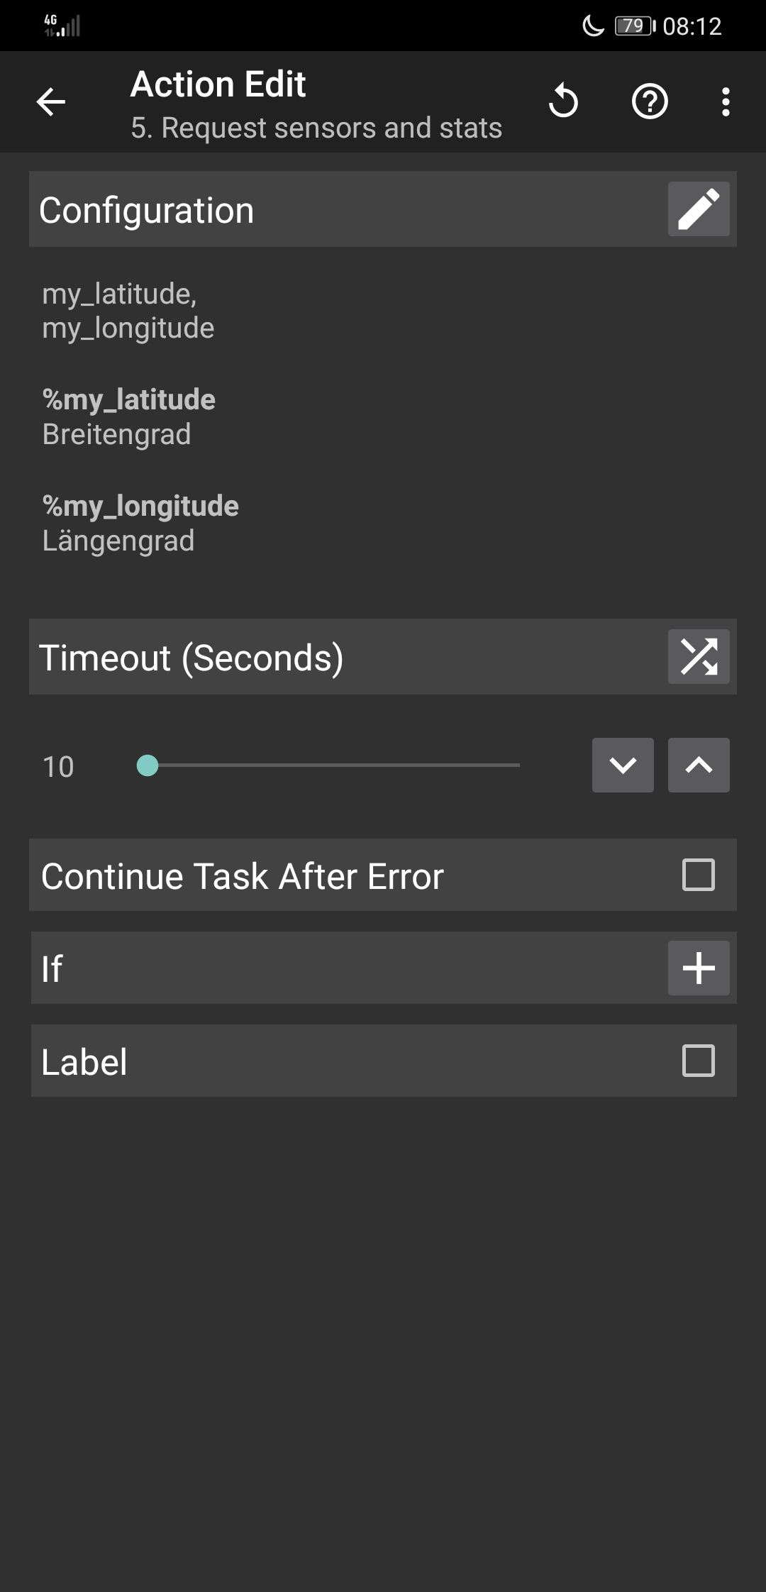Viewport: 766px width, 1592px height.
Task: Click the Timeout slider handle
Action: pyautogui.click(x=148, y=765)
